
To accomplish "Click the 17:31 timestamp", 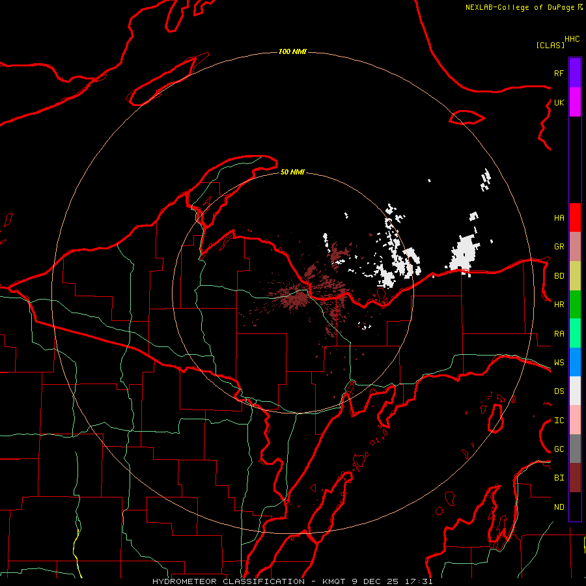I will pos(419,581).
